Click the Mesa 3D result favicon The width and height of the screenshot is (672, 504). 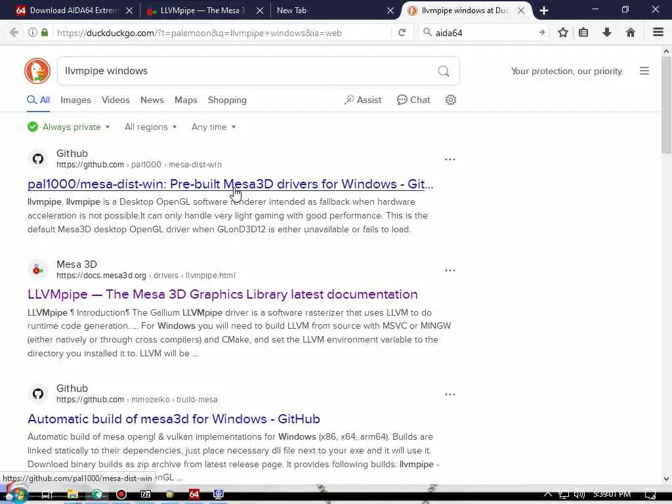37,270
